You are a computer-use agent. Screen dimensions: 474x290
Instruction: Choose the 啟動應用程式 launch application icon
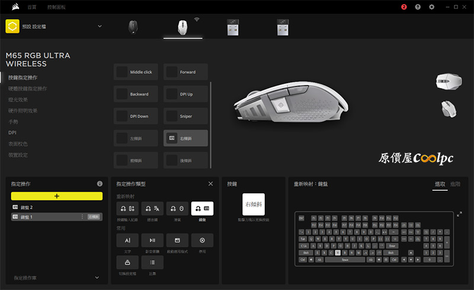click(x=177, y=240)
